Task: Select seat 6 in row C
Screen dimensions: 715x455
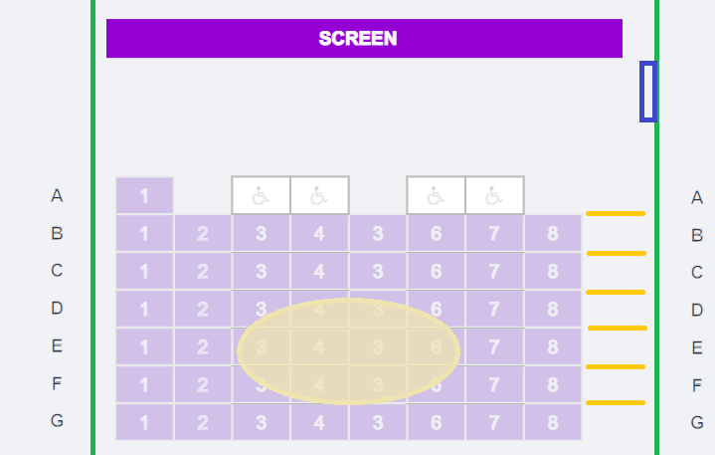Action: click(436, 271)
